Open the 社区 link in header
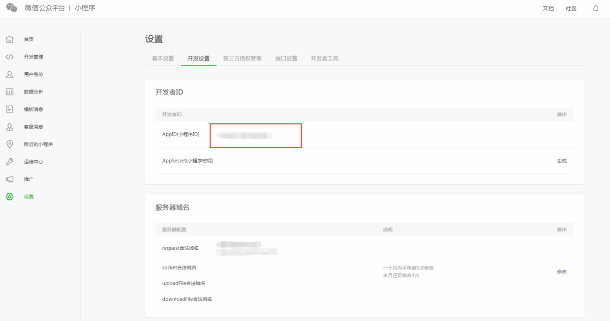Image resolution: width=610 pixels, height=321 pixels. [571, 8]
